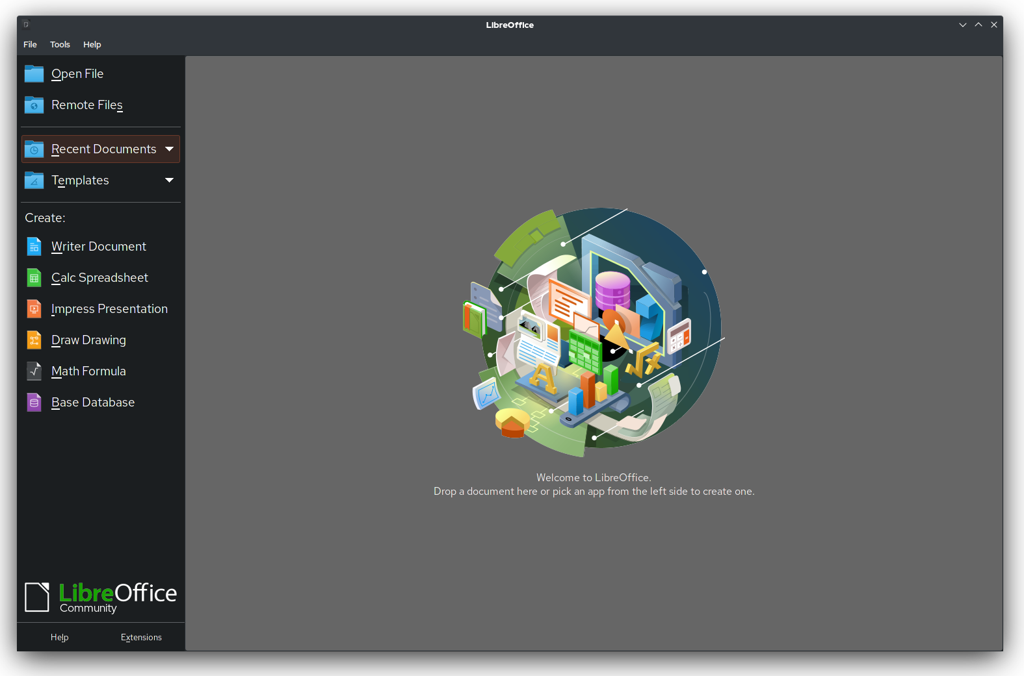Click the Draw Drawing icon
Viewport: 1024px width, 676px height.
point(34,340)
